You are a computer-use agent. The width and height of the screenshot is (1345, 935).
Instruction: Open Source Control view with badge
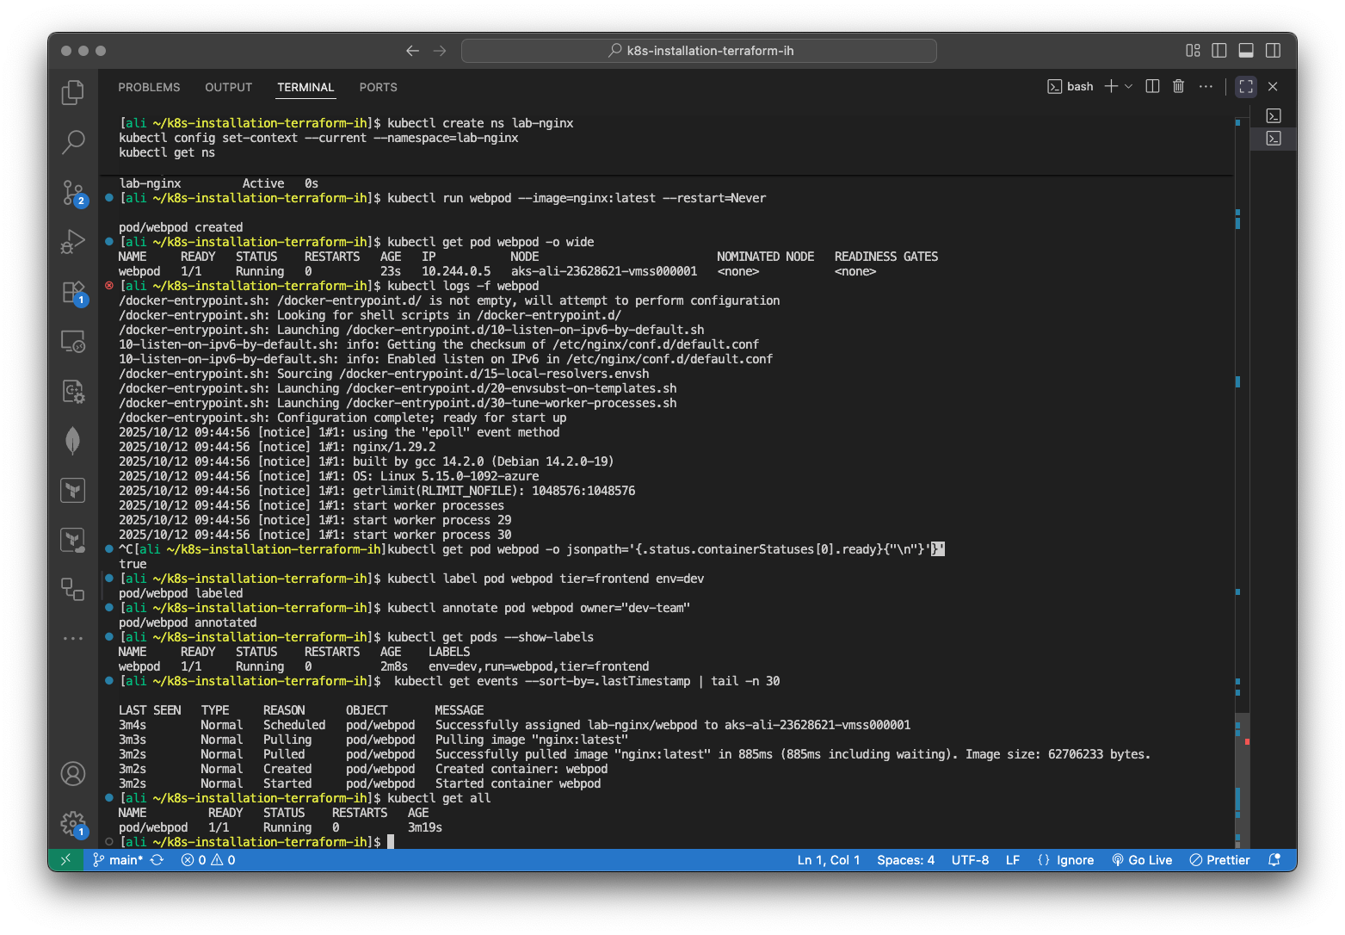click(x=73, y=192)
